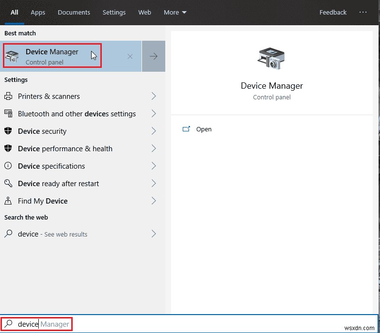Click Device Manager title in preview pane
This screenshot has width=380, height=333.
click(x=271, y=86)
